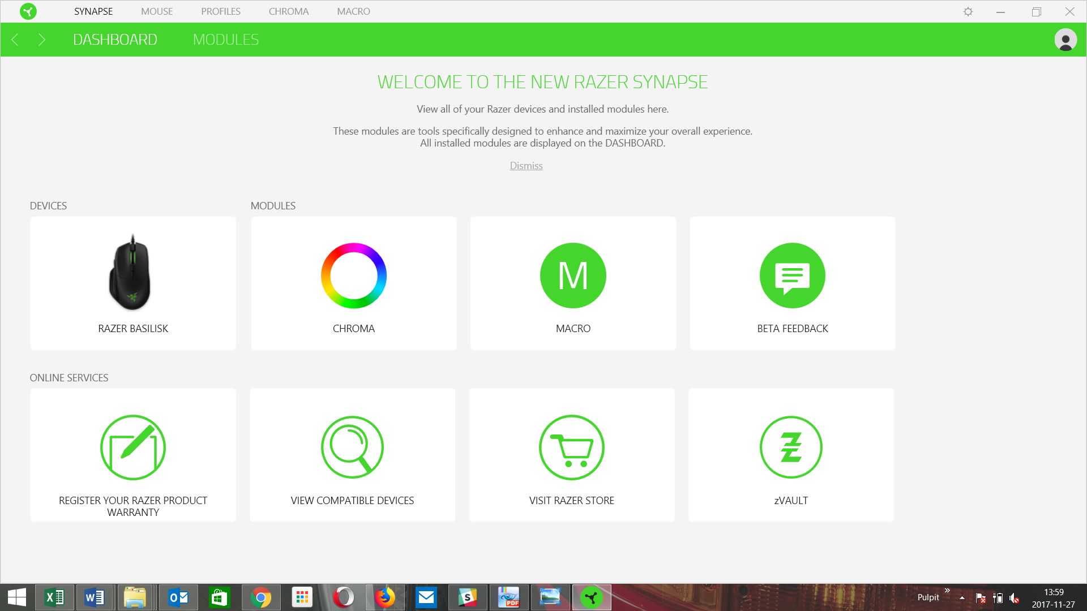1087x611 pixels.
Task: Open the Macro module icon
Action: (573, 276)
